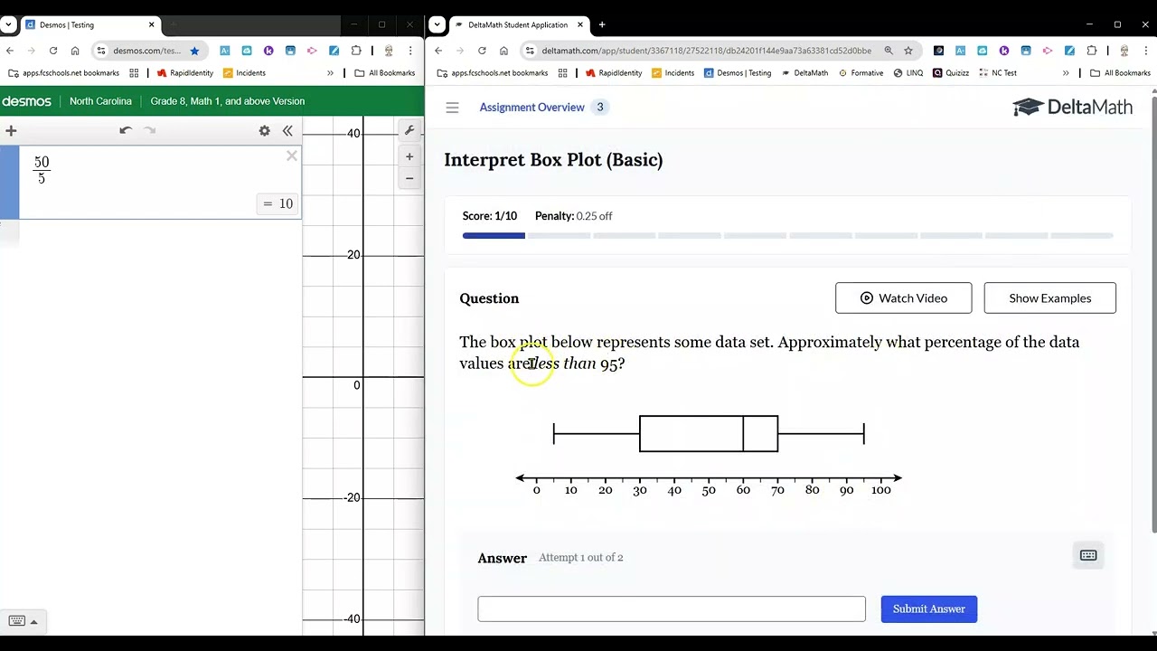Collapse the Desmos expression list with double chevron
Screen dimensions: 1157x651
point(287,131)
